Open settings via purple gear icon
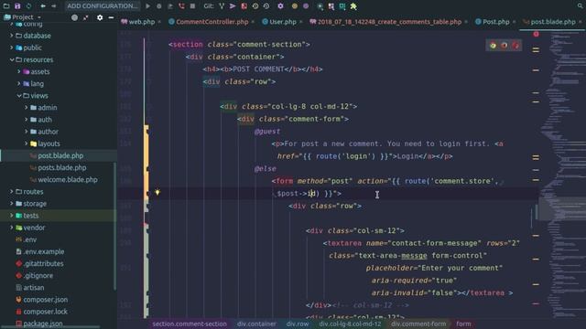 (281, 6)
